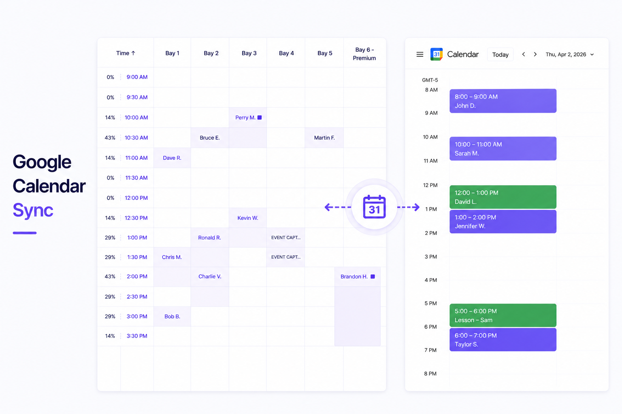The height and width of the screenshot is (414, 622).
Task: Click the 9:30 AM time slot link
Action: [137, 97]
